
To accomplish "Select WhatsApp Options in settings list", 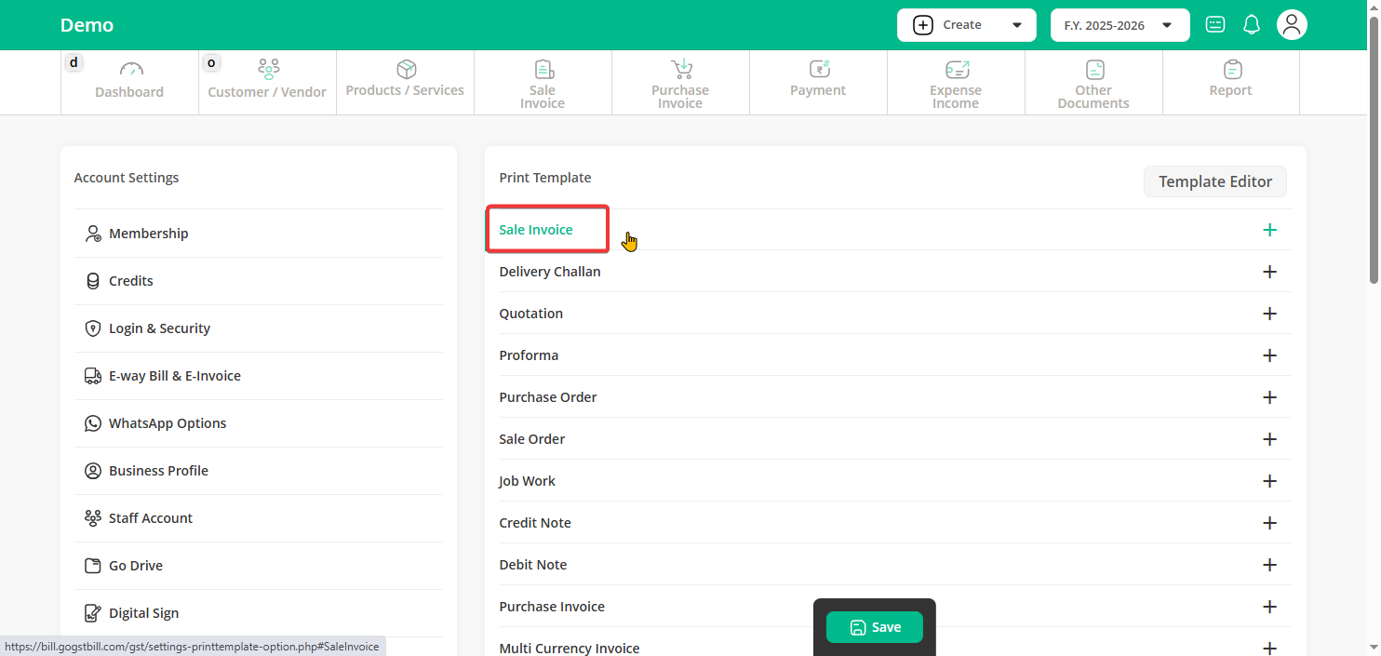I will point(168,423).
